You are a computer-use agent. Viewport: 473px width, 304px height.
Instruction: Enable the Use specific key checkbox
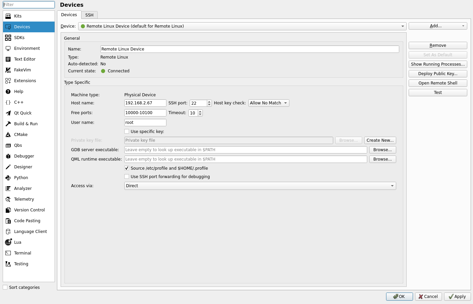[x=127, y=132]
